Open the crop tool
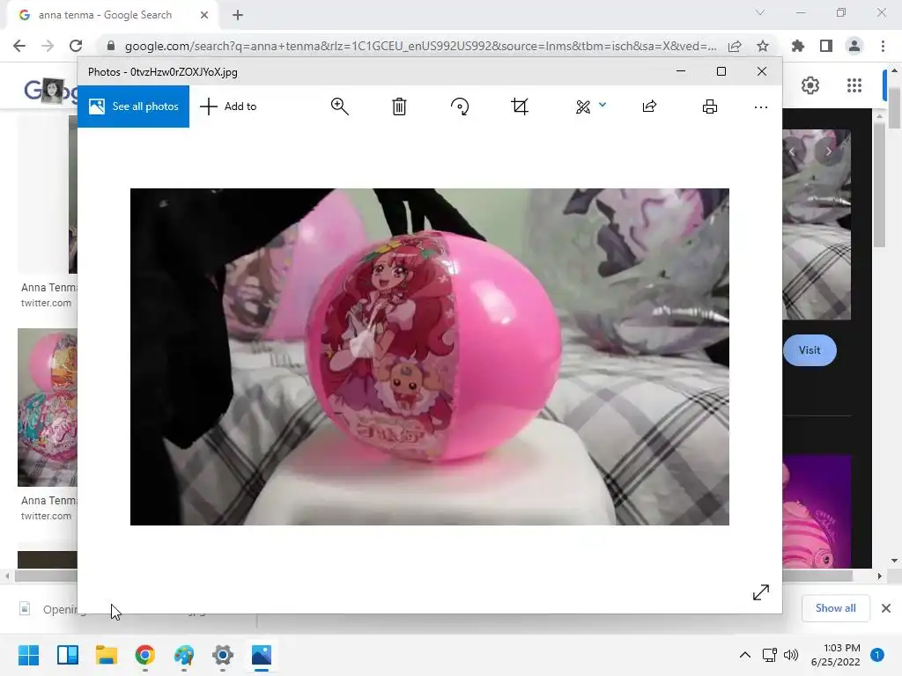Image resolution: width=902 pixels, height=676 pixels. (520, 107)
